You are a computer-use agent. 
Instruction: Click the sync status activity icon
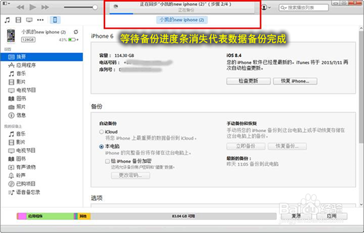point(116,6)
